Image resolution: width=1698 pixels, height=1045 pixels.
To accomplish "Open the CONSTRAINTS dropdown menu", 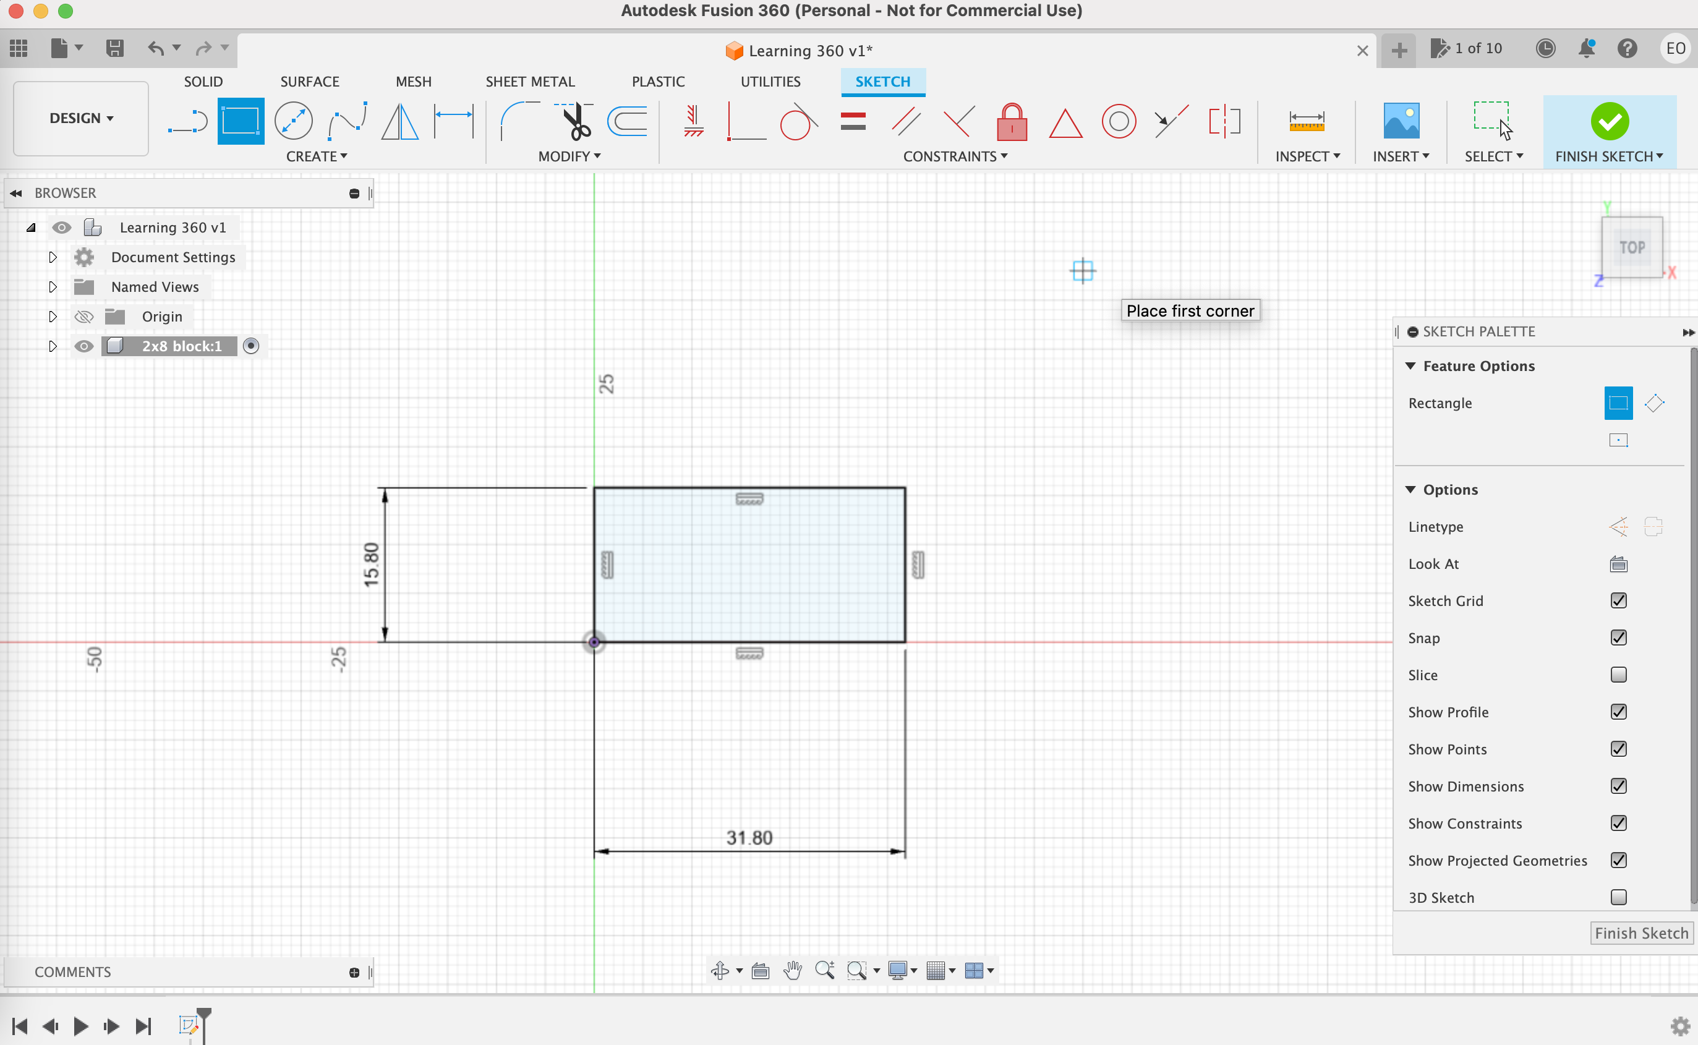I will coord(955,157).
